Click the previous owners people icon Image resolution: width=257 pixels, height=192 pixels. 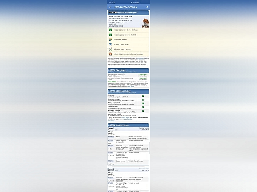point(110,40)
